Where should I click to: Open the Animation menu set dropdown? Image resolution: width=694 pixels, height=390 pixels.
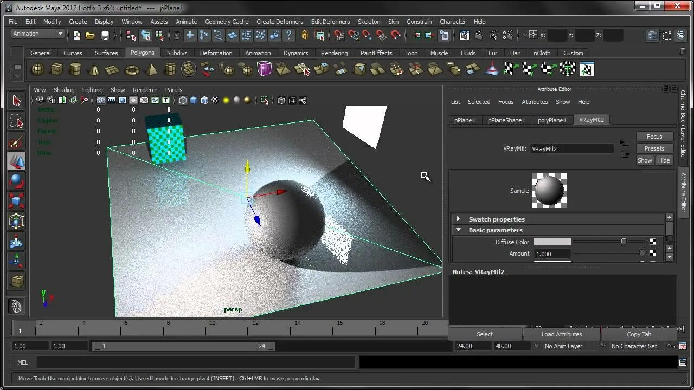click(x=38, y=34)
